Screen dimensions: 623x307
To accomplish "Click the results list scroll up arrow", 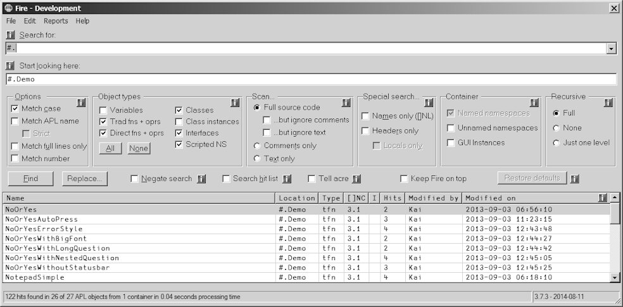I will pos(615,197).
